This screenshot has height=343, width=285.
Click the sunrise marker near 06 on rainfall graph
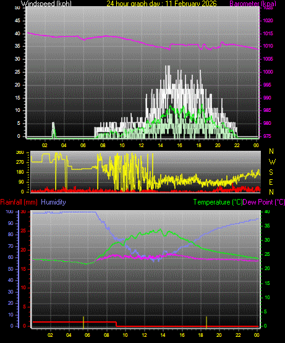pos(83,322)
